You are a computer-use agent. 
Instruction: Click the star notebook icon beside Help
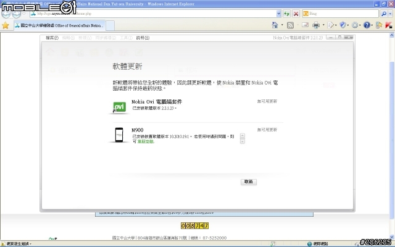pos(379,25)
